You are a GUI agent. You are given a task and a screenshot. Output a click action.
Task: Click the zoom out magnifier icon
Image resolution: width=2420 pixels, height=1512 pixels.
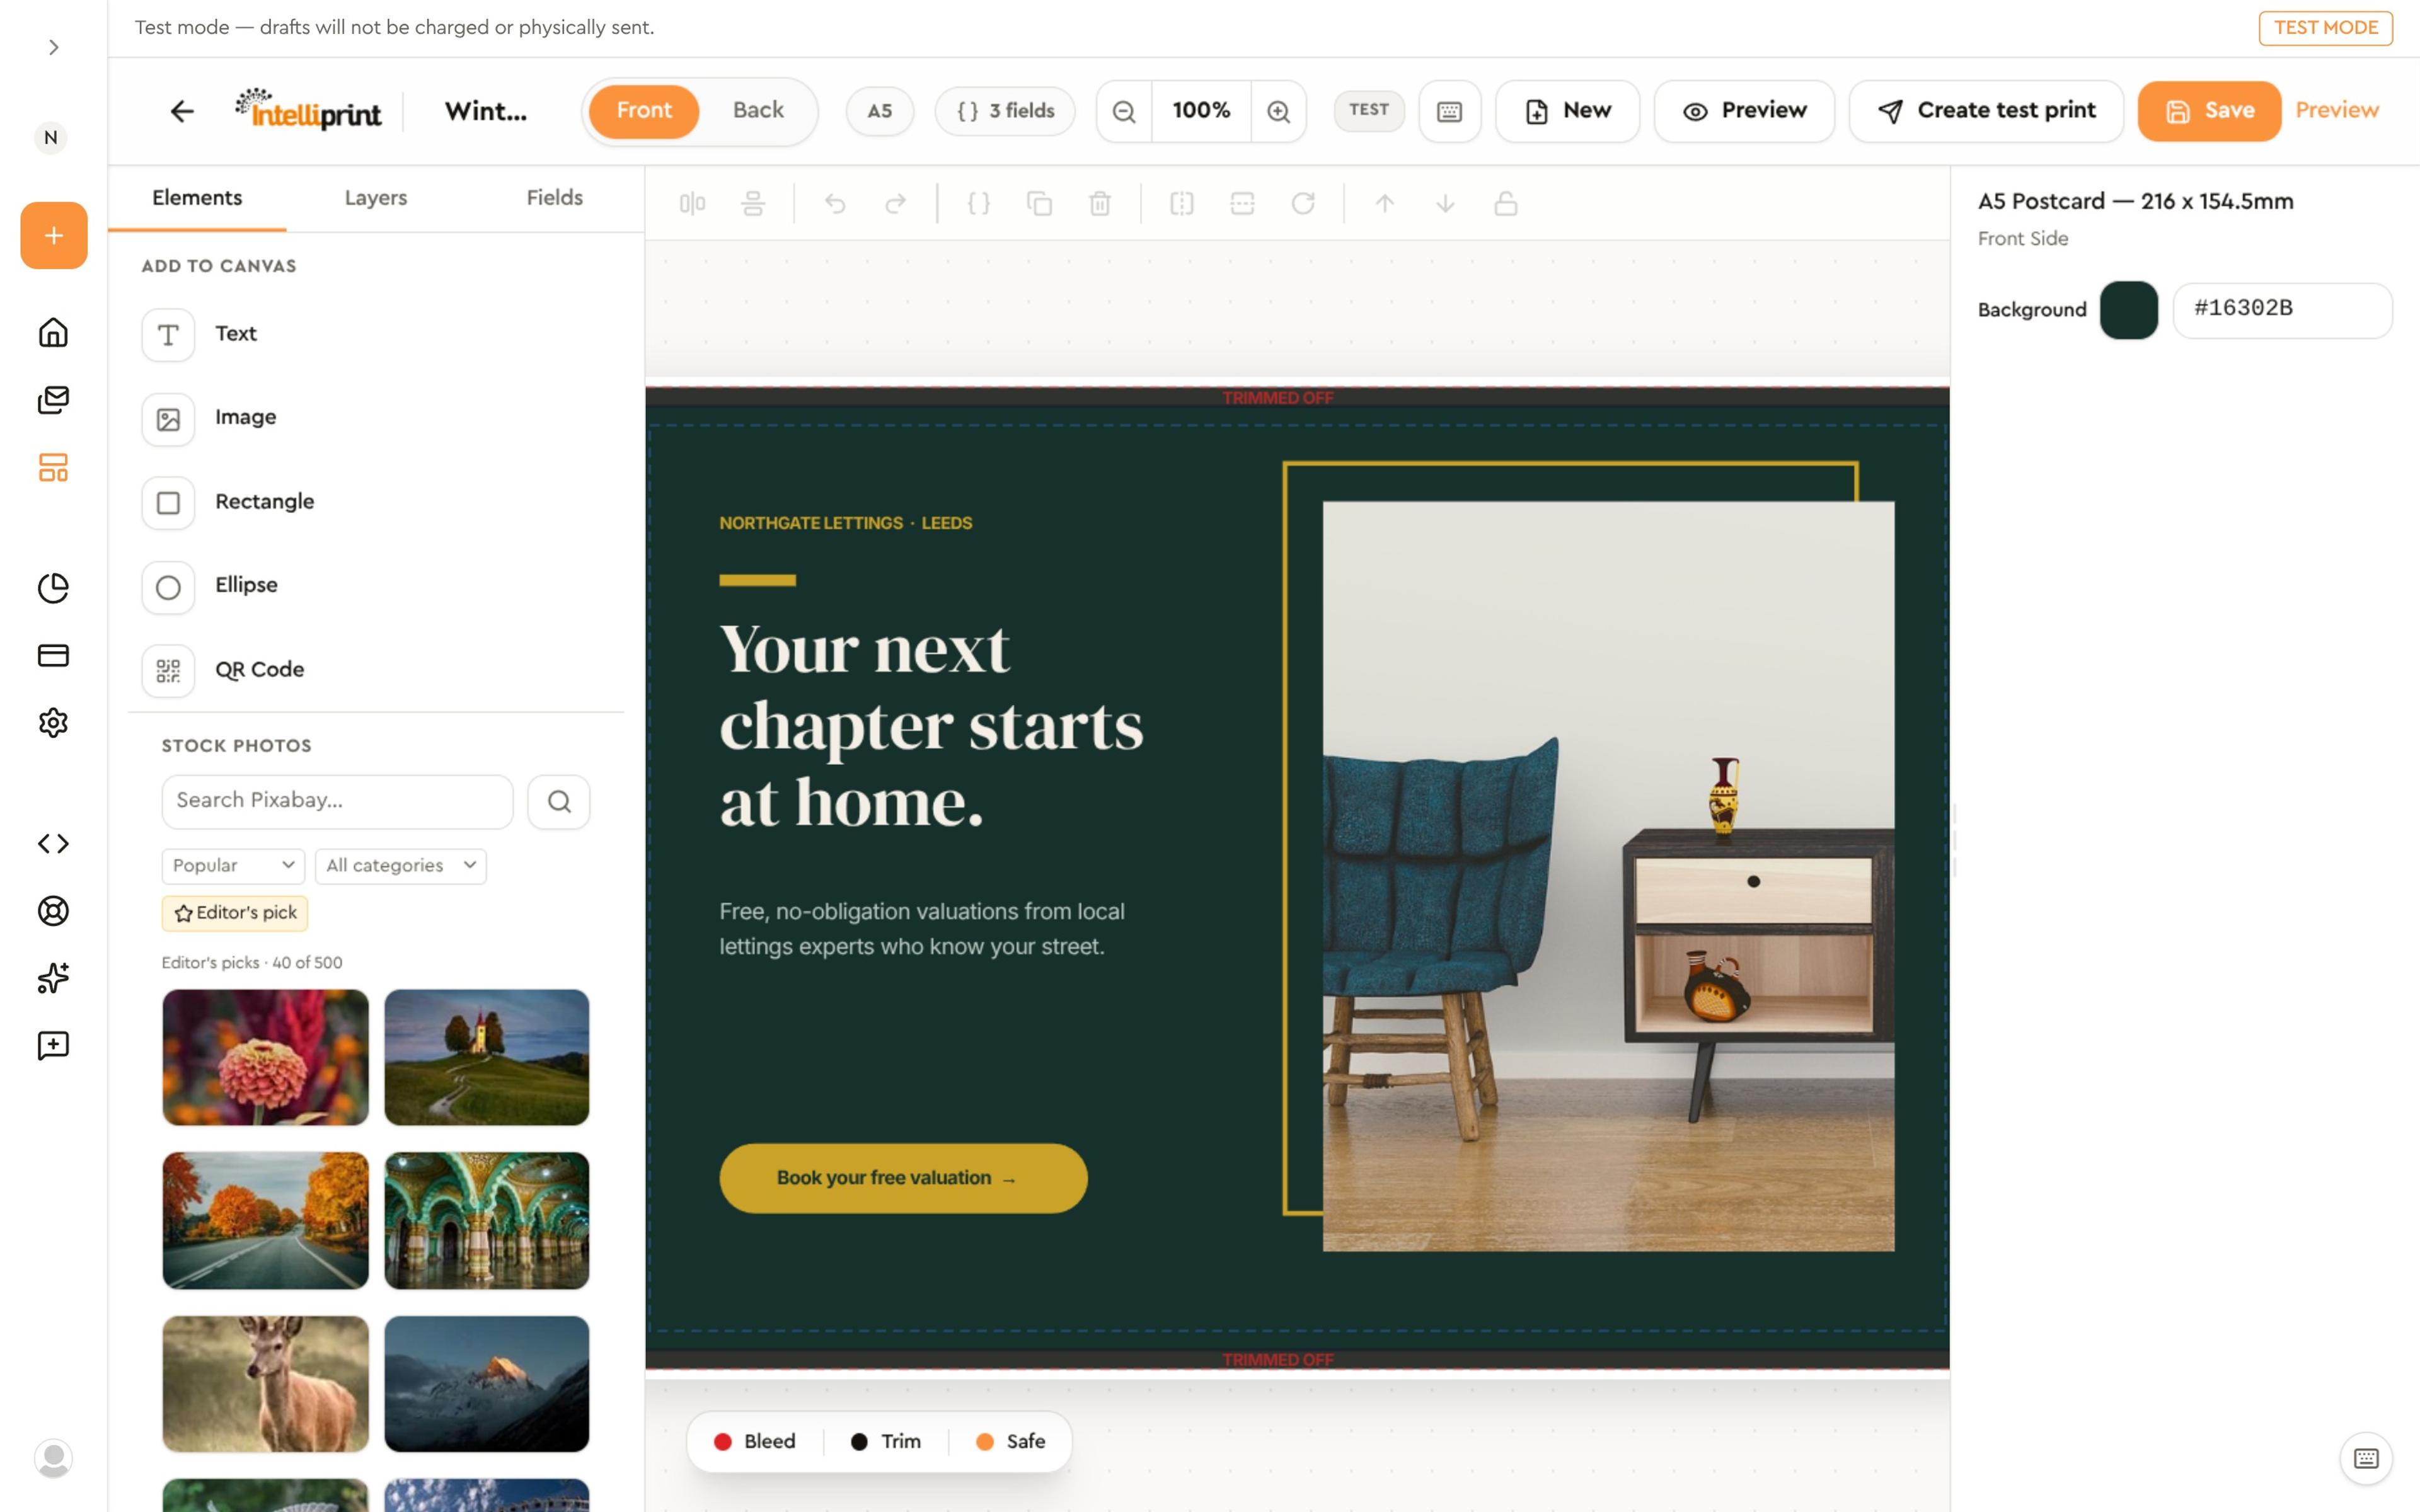pos(1124,111)
